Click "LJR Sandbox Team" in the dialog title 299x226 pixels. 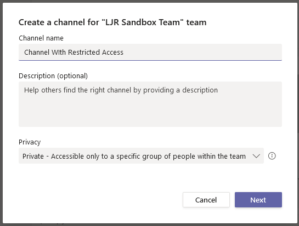(x=143, y=22)
